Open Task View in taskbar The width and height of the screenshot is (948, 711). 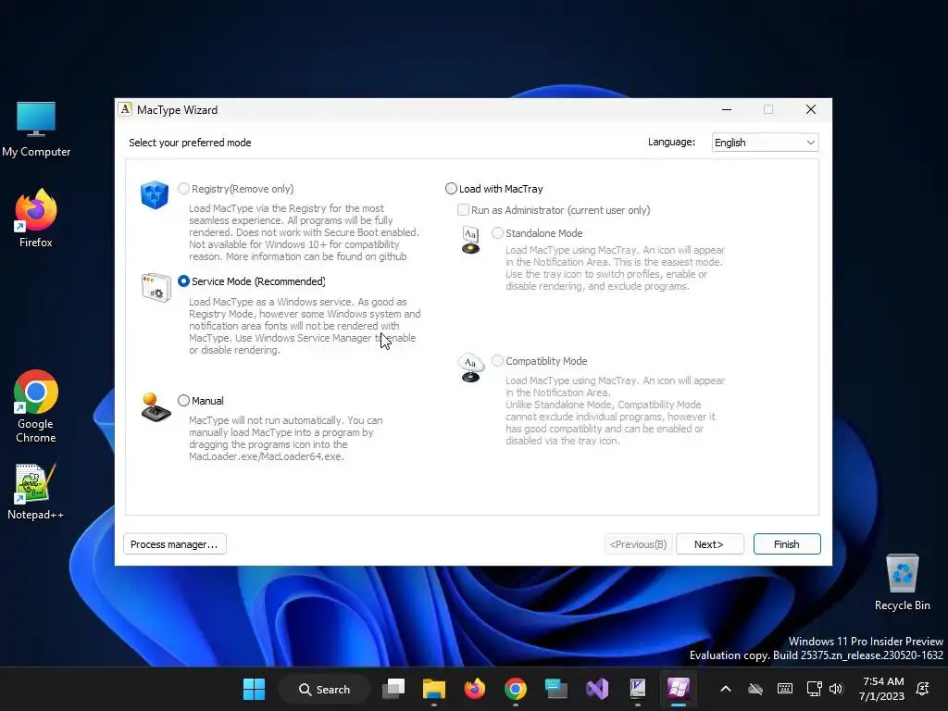point(393,689)
